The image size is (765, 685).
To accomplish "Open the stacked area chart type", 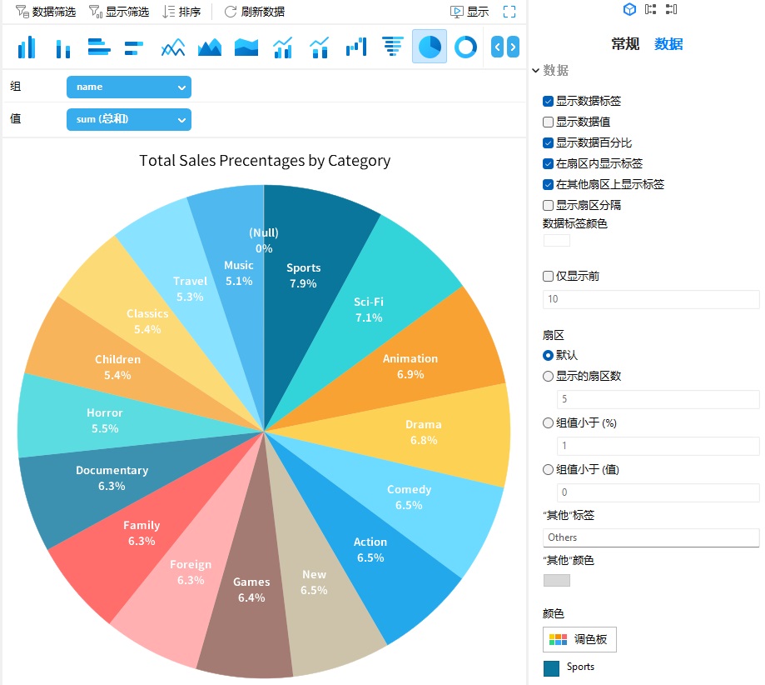I will [x=246, y=47].
